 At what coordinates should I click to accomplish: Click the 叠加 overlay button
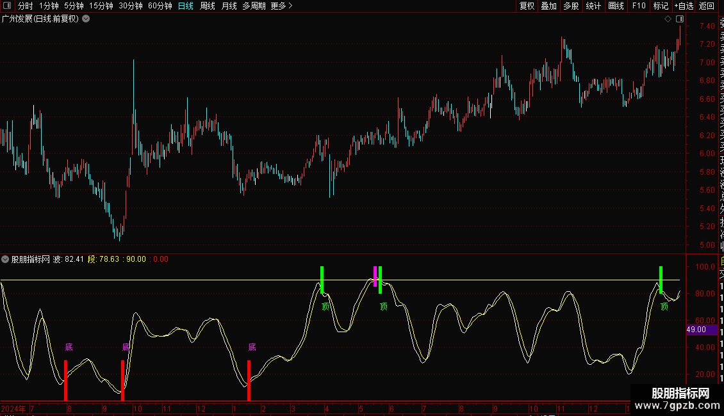click(x=549, y=6)
